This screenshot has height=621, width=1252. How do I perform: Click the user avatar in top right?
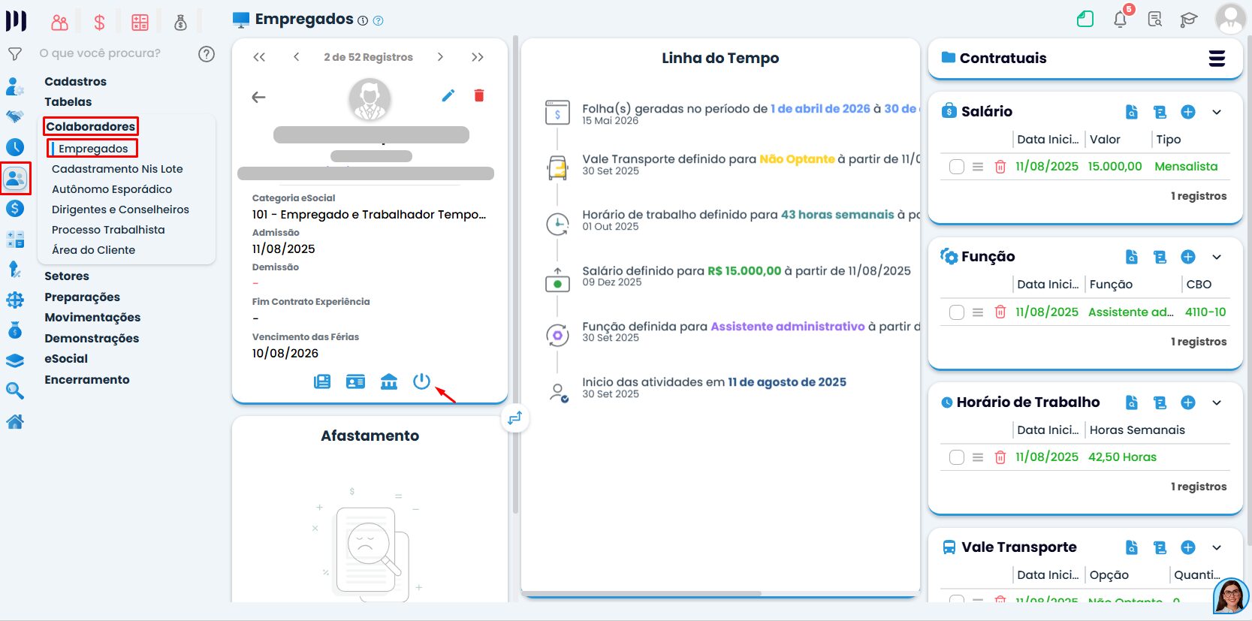click(x=1230, y=19)
